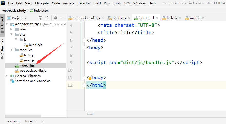Expand the .idea folder arrow
The height and width of the screenshot is (124, 226).
click(11, 29)
